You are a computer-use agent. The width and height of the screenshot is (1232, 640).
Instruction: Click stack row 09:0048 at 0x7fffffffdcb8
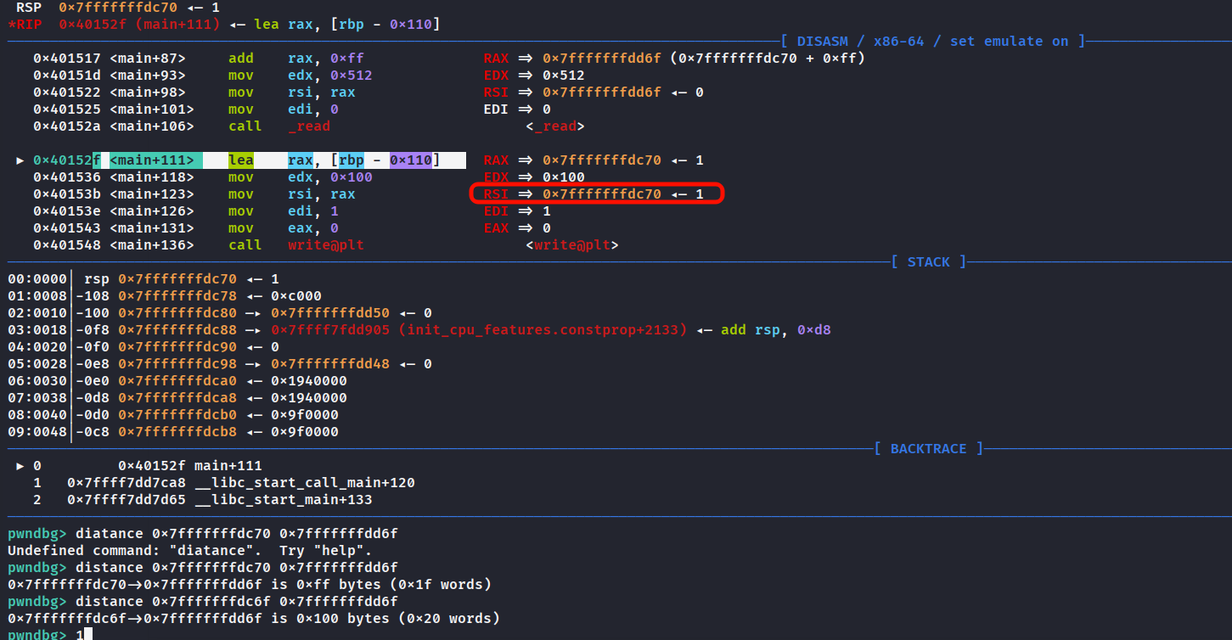tap(173, 431)
